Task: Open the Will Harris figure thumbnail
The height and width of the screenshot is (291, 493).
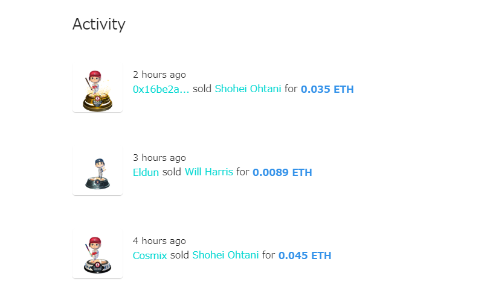Action: pos(97,171)
